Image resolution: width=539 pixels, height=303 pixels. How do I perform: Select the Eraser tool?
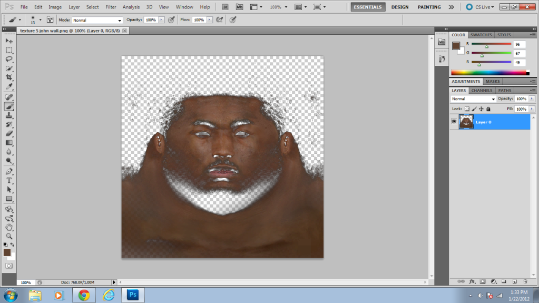tap(9, 134)
